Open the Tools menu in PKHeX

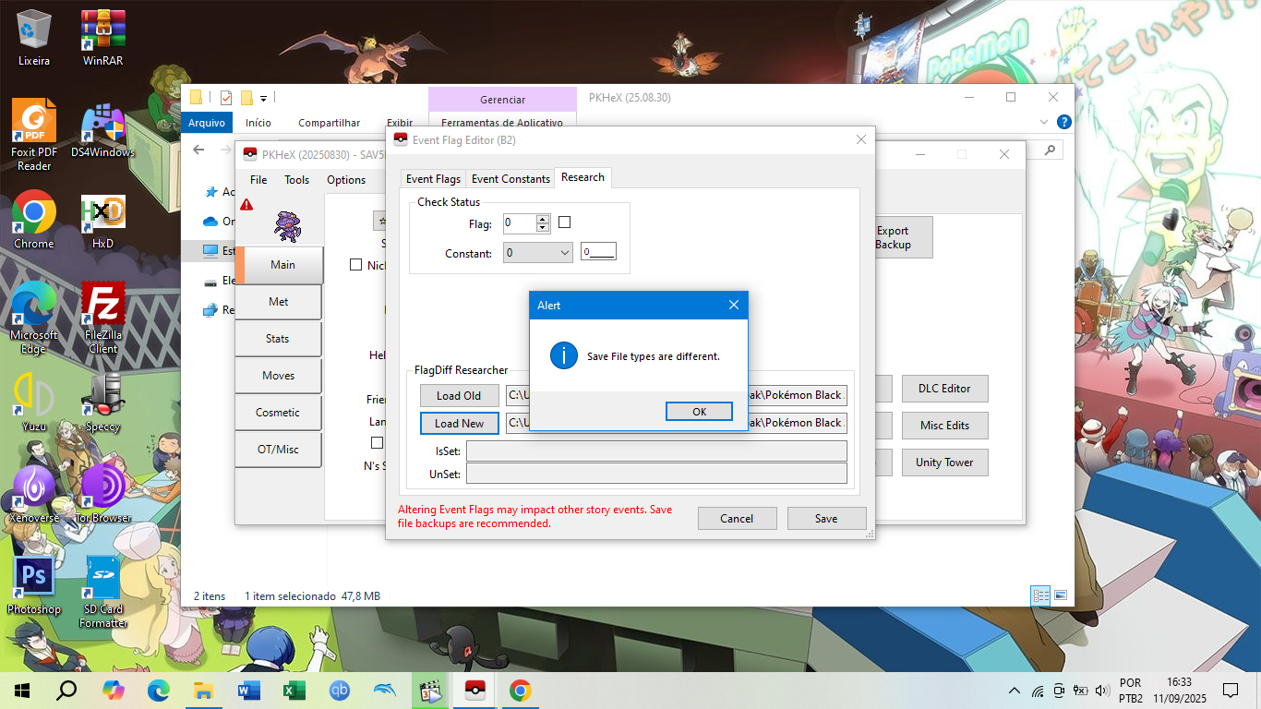tap(296, 180)
